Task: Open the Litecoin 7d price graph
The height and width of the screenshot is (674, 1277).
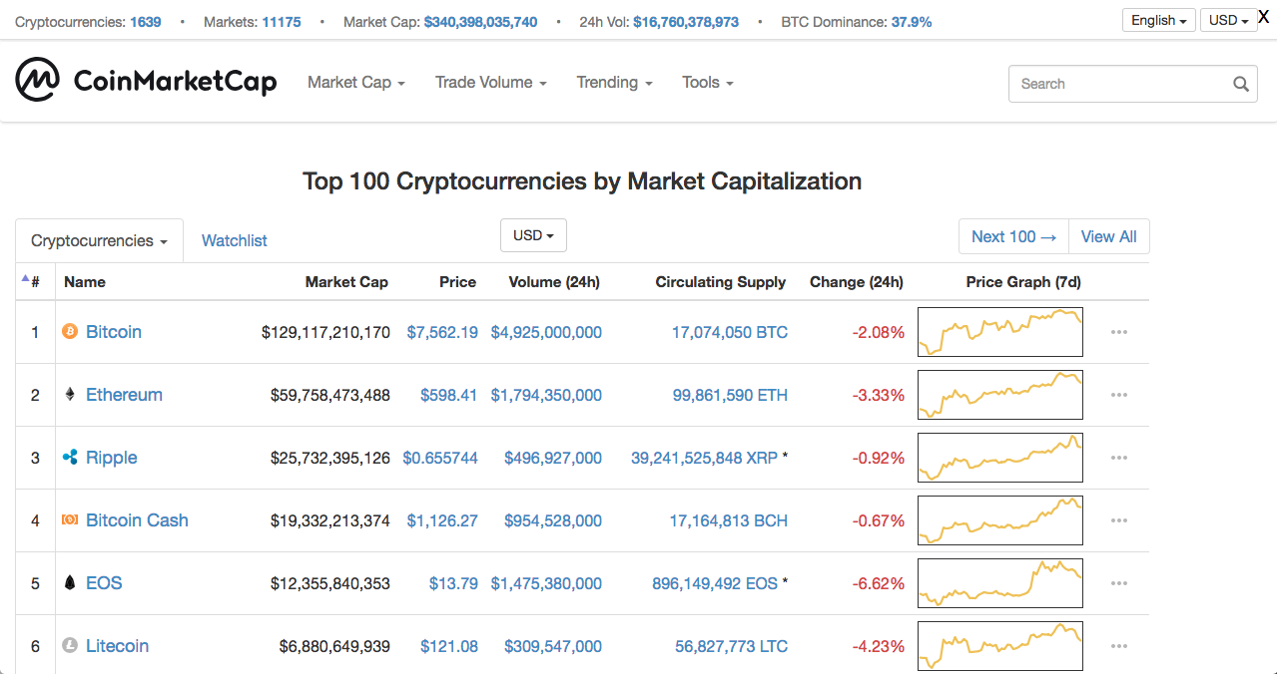Action: point(999,646)
